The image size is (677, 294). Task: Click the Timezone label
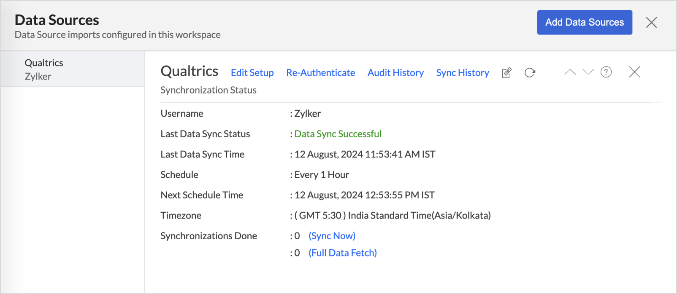[181, 215]
